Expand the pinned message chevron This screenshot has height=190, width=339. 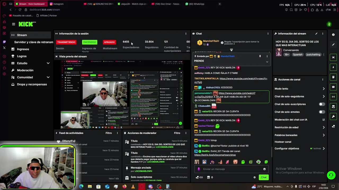tap(267, 62)
